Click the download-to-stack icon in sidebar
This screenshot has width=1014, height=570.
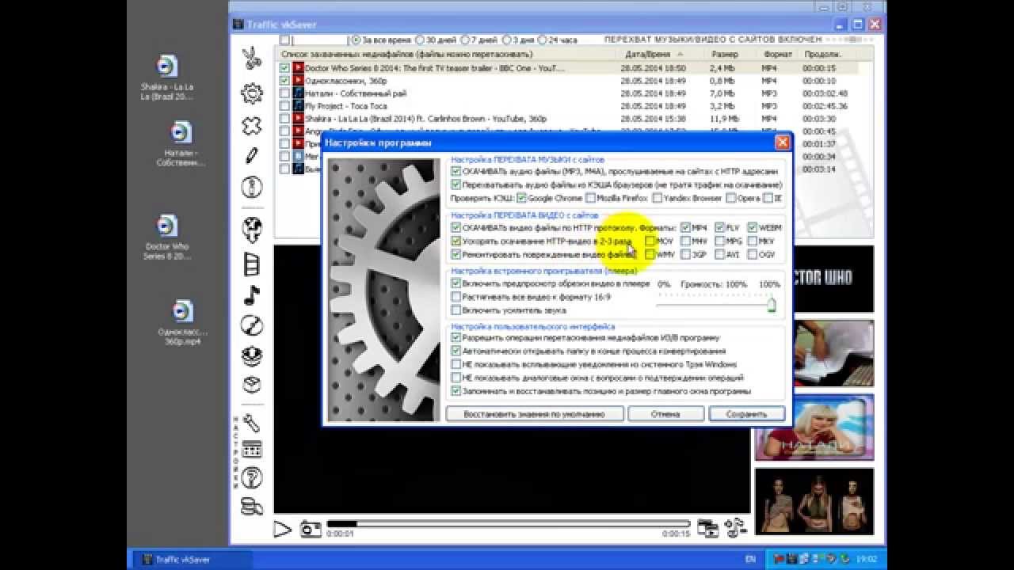252,356
